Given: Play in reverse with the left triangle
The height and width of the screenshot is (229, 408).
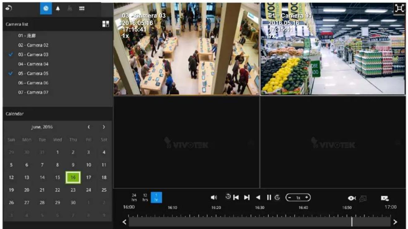Looking at the screenshot, I should click(258, 197).
